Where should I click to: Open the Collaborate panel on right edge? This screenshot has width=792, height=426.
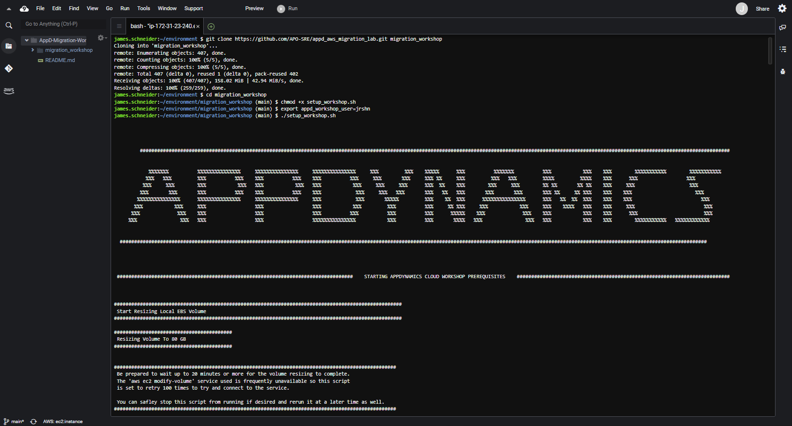point(782,28)
